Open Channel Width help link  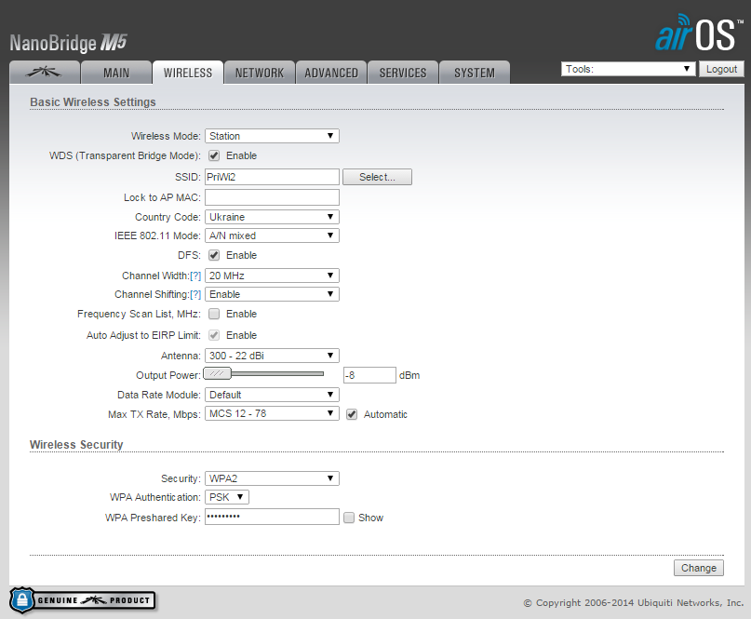[x=195, y=276]
